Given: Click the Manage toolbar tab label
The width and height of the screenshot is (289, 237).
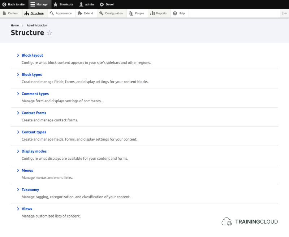Looking at the screenshot, I should click(x=42, y=4).
